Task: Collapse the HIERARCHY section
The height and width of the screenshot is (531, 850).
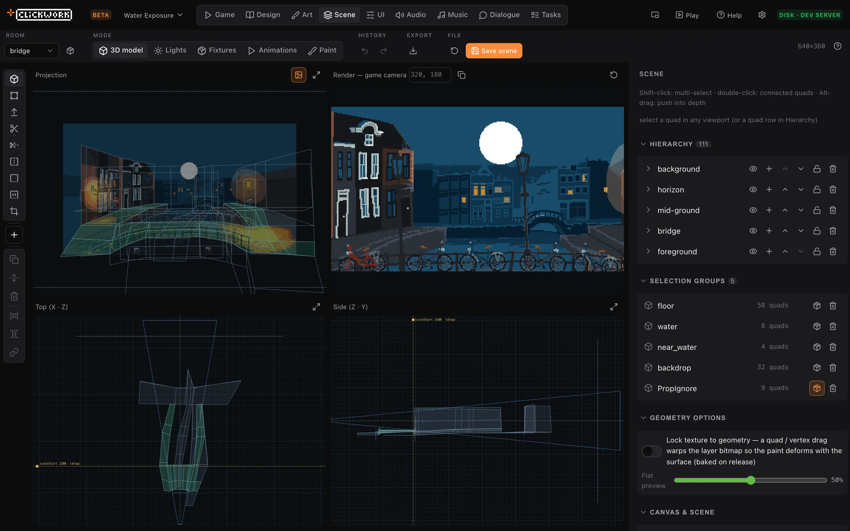Action: 643,144
